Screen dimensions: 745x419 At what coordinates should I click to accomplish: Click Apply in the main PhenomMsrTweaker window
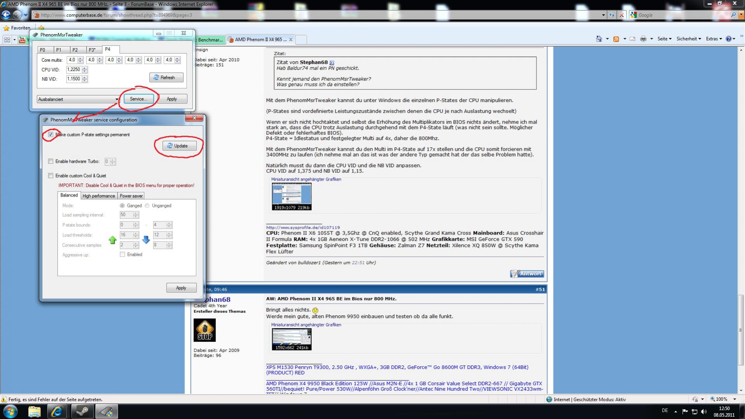[x=172, y=99]
